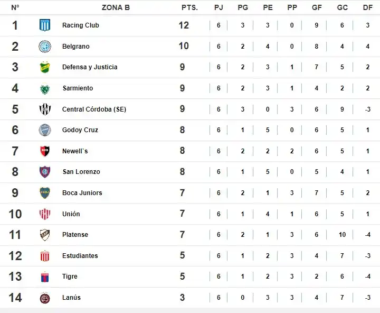Sort by the PTS. column header

click(x=189, y=7)
